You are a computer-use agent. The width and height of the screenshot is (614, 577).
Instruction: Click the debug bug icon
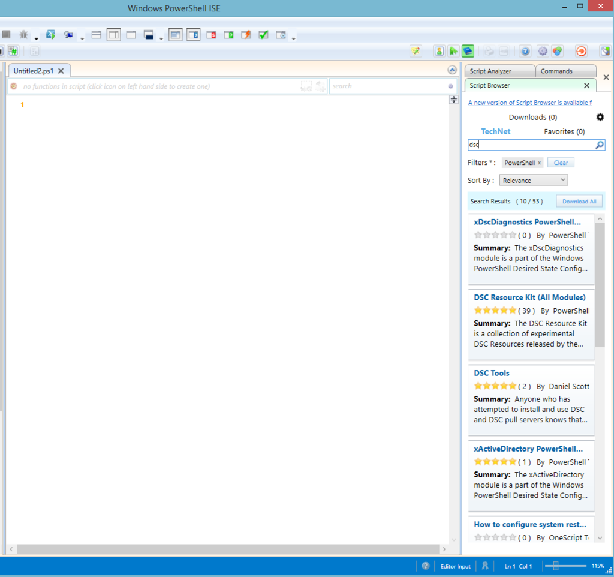(24, 34)
